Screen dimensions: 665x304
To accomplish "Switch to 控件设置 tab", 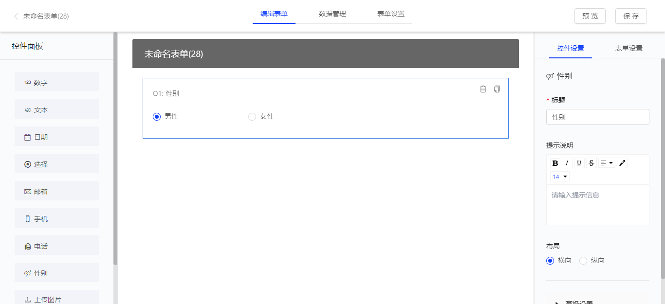I will pyautogui.click(x=571, y=48).
